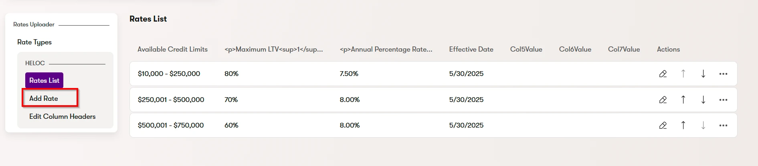The image size is (758, 166).
Task: Click the HELOC section label
Action: pyautogui.click(x=35, y=63)
